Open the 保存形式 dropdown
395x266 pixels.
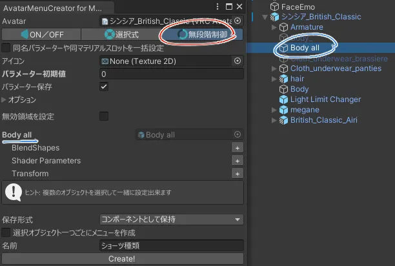coord(171,220)
